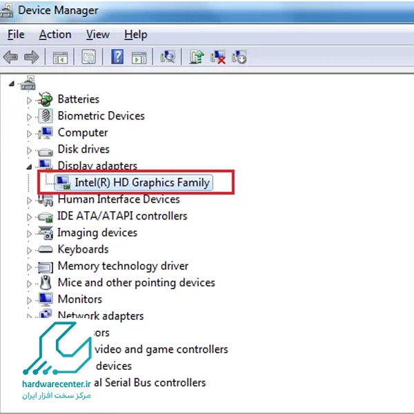Select the Imaging devices label
Image resolution: width=414 pixels, height=414 pixels.
(97, 233)
